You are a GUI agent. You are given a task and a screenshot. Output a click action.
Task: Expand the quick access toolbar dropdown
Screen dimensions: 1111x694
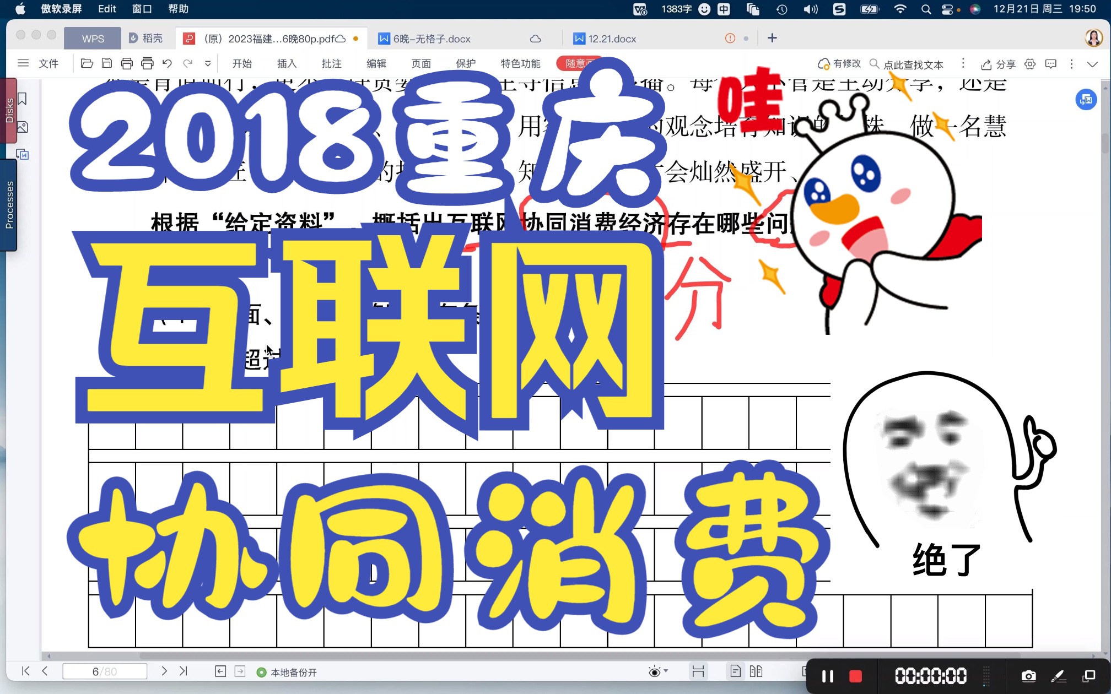tap(208, 63)
